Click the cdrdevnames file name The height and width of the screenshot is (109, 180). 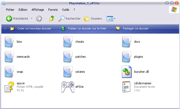143,83
